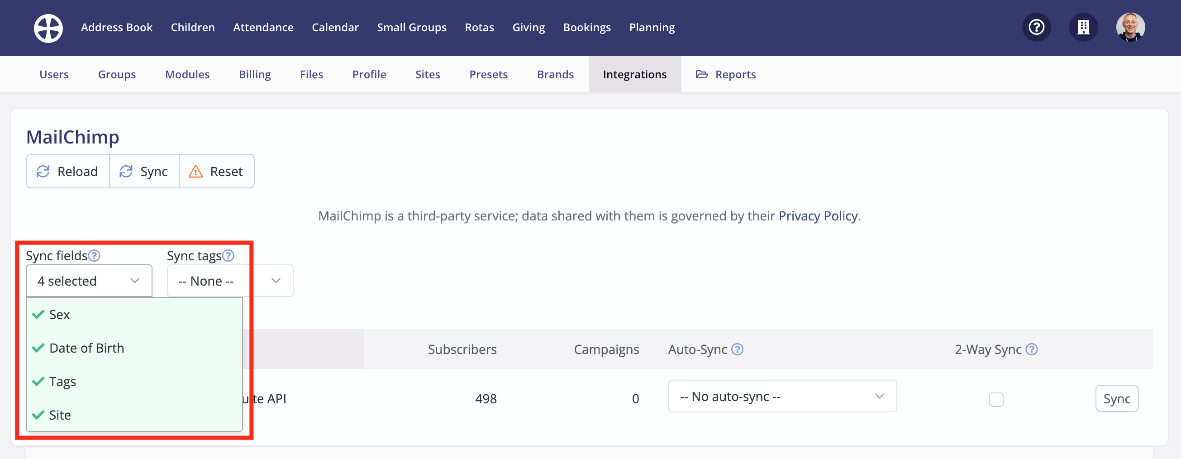Expand the No auto-sync dropdown
This screenshot has width=1181, height=459.
coord(782,396)
